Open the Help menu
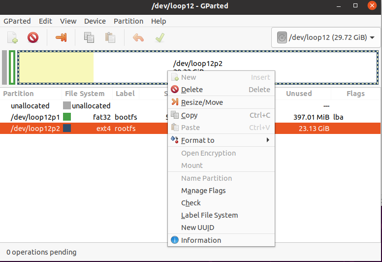Viewport: 382px width, 262px height. tap(159, 21)
